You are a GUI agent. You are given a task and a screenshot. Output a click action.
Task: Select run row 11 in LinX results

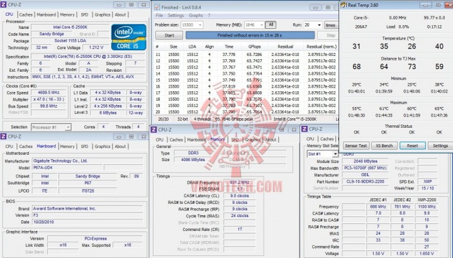(246, 54)
